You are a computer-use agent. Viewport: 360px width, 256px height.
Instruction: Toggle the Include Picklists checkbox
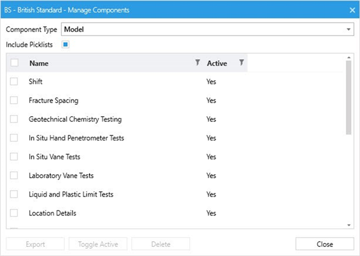tap(65, 44)
